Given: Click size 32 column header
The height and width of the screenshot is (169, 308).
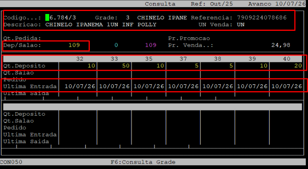Looking at the screenshot, I should point(80,59).
